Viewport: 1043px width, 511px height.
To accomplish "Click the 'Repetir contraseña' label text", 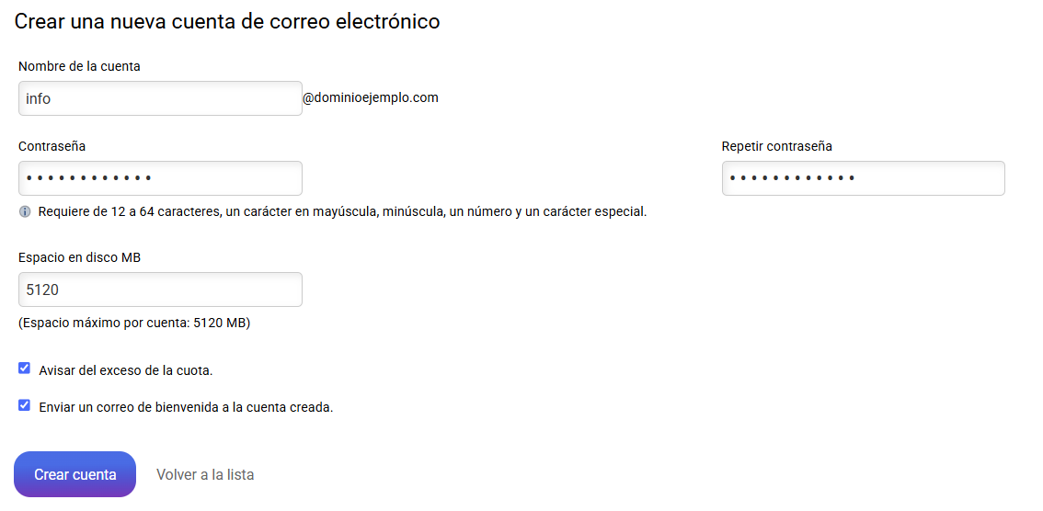I will tap(777, 146).
